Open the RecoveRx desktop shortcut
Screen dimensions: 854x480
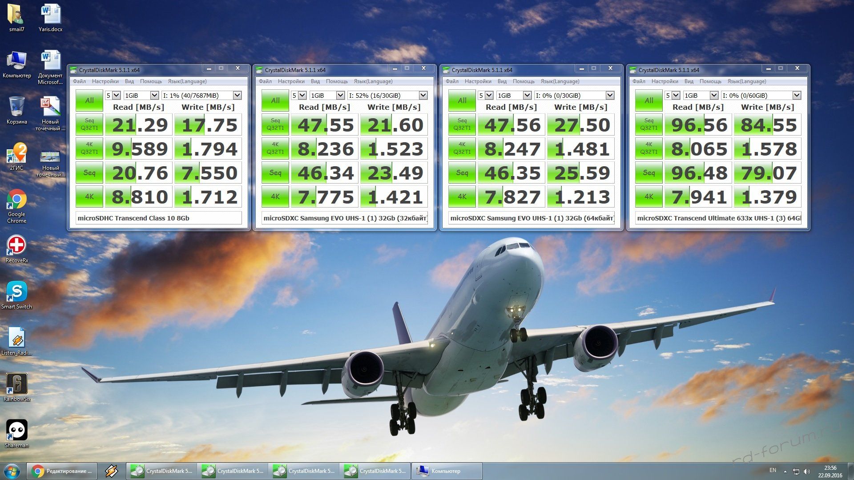tap(16, 245)
